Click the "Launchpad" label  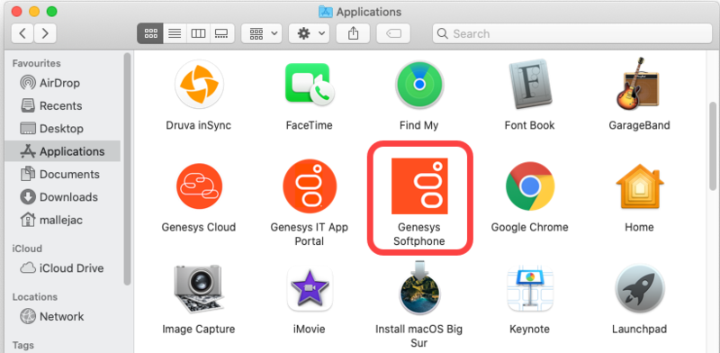639,329
